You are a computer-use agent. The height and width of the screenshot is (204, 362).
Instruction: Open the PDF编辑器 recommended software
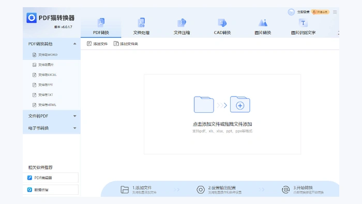pos(51,178)
